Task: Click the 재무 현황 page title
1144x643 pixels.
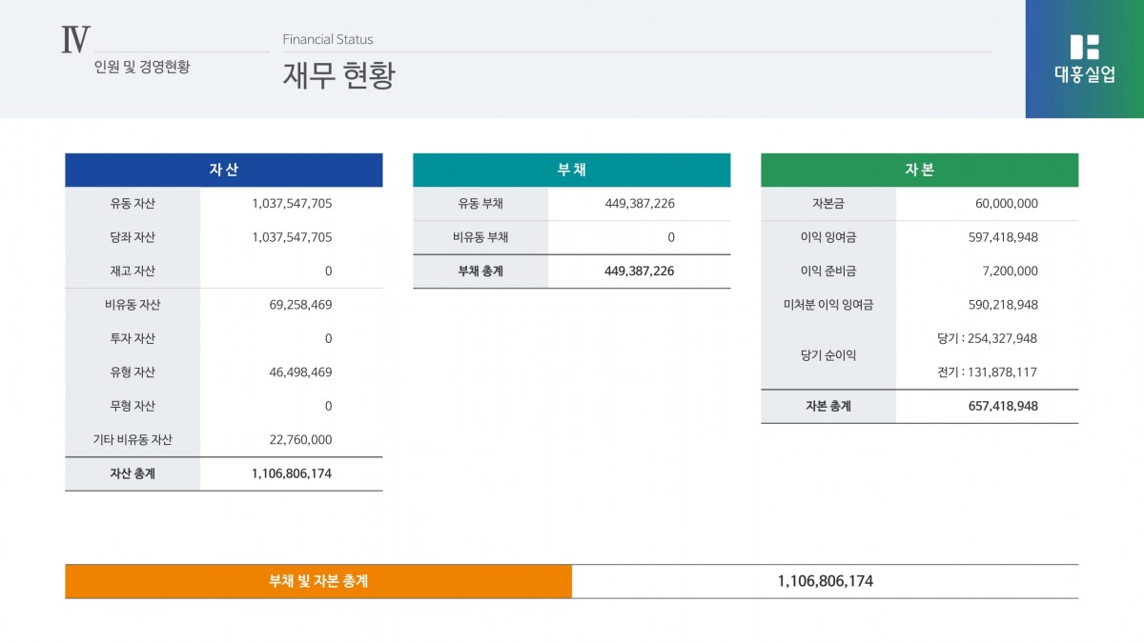Action: click(x=338, y=76)
